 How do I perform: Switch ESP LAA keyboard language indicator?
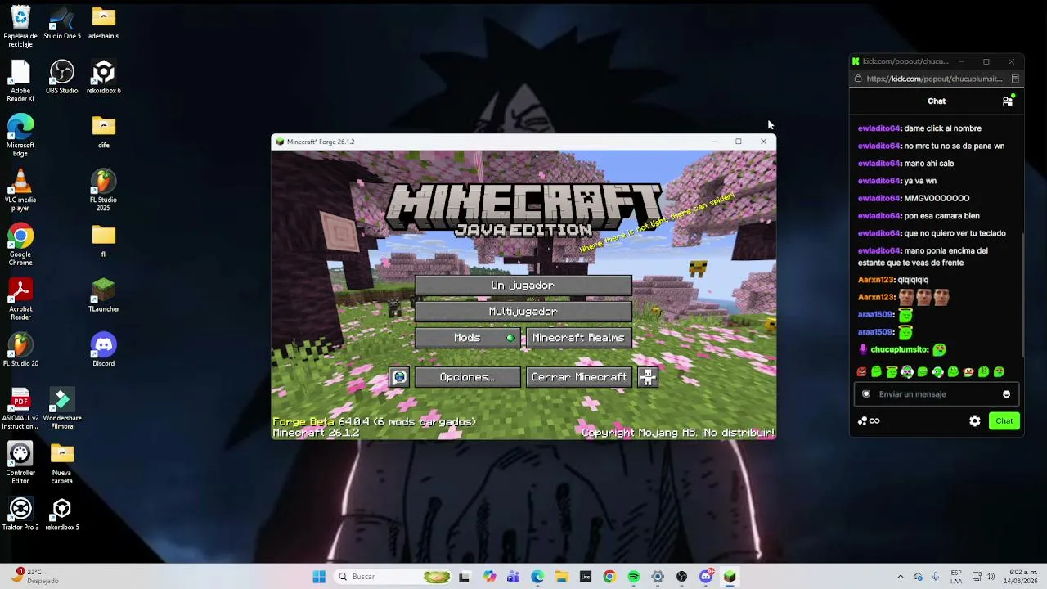point(956,577)
